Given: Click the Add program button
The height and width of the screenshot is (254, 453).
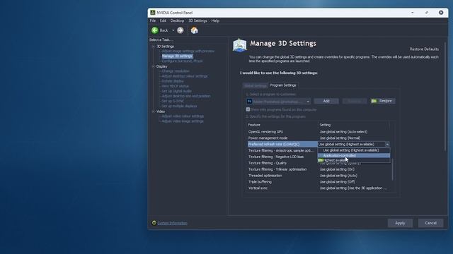Looking at the screenshot, I should pyautogui.click(x=326, y=101).
